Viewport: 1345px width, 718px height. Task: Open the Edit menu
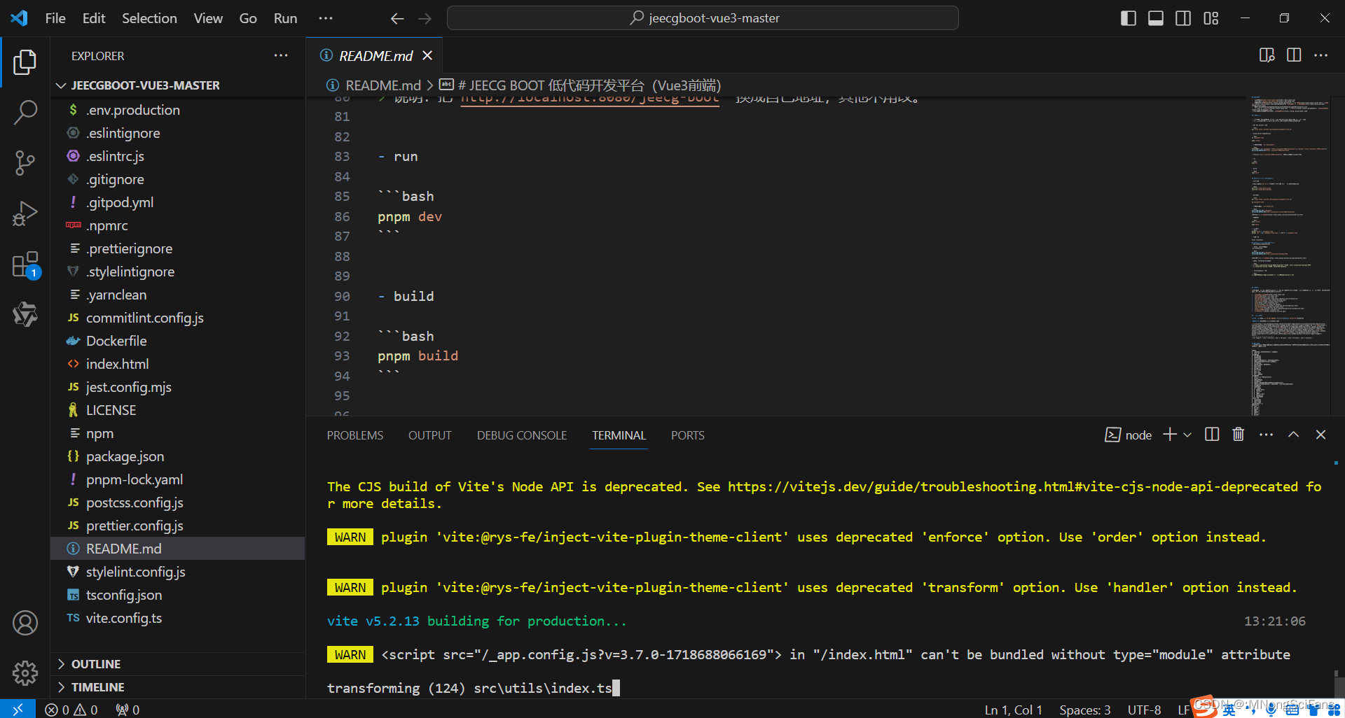pos(94,18)
